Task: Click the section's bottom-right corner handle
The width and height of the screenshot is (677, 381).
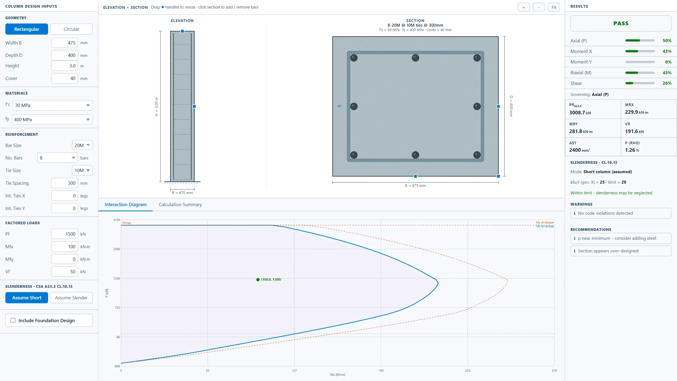Action: [498, 176]
